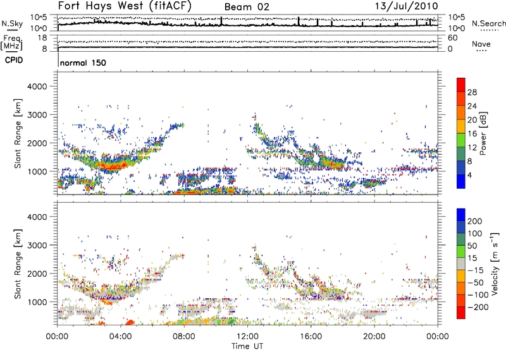Click the title Fort Hays West (fitACF)
Viewport: 506px width, 350px height.
(x=125, y=6)
